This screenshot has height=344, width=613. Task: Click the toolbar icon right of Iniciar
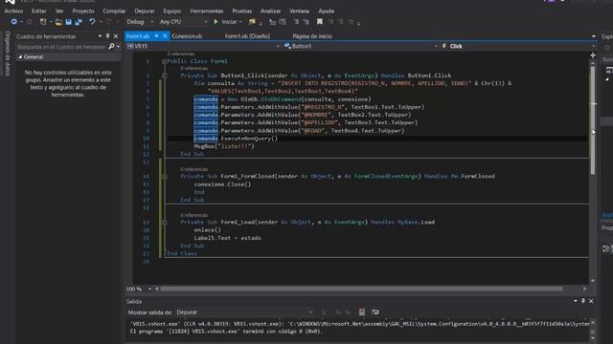(x=252, y=22)
